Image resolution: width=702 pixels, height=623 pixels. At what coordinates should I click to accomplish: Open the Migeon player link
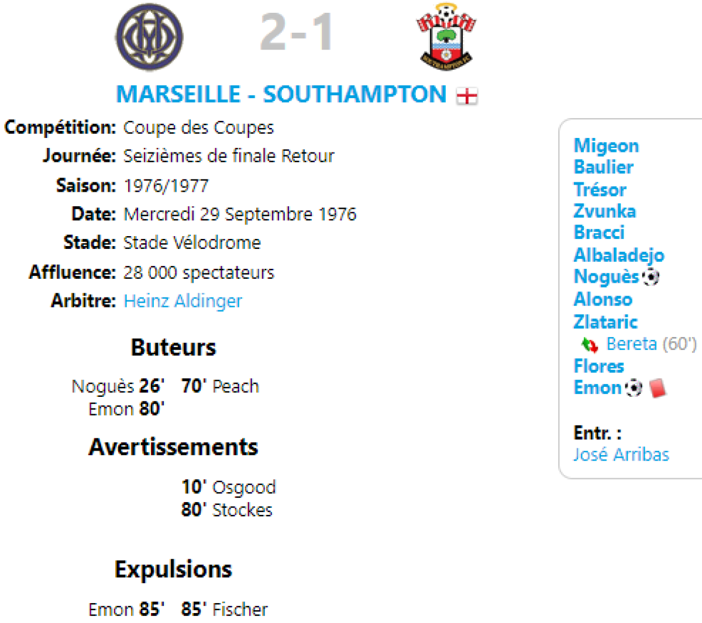pyautogui.click(x=606, y=146)
